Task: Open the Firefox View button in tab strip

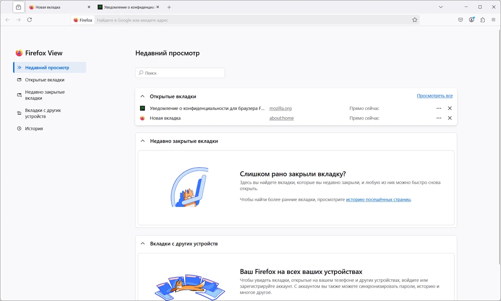Action: [x=18, y=7]
